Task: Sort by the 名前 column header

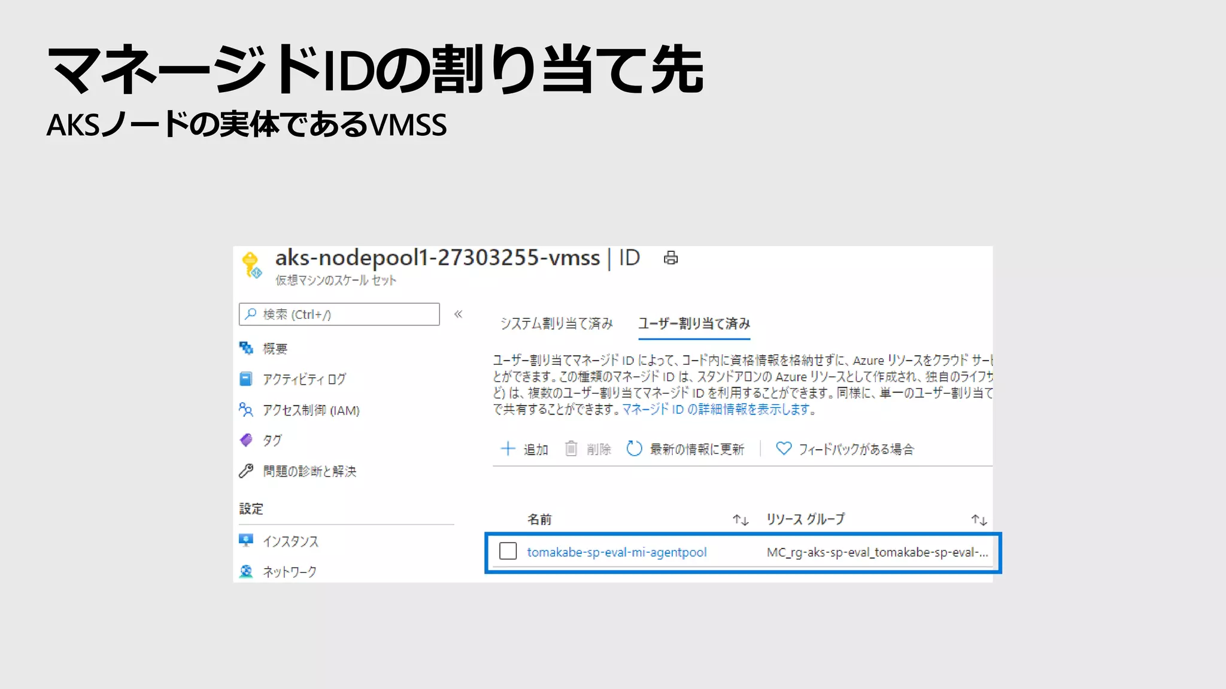Action: click(539, 519)
